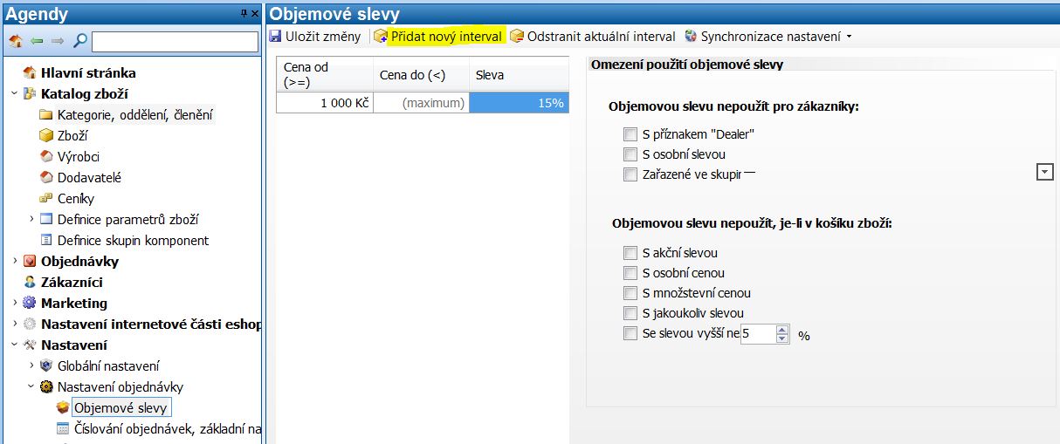This screenshot has height=444, width=1060.
Task: Click the Sleva column header
Action: pos(519,75)
